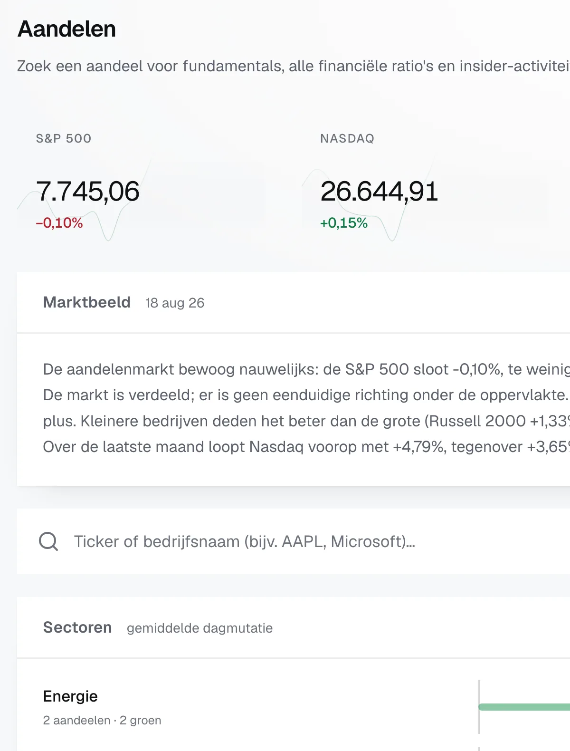Click the gemiddelde dagmutatie subtitle
The image size is (570, 751).
199,628
